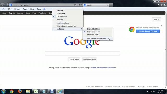
Task: Open the Safety dropdown menu
Action: point(32,9)
